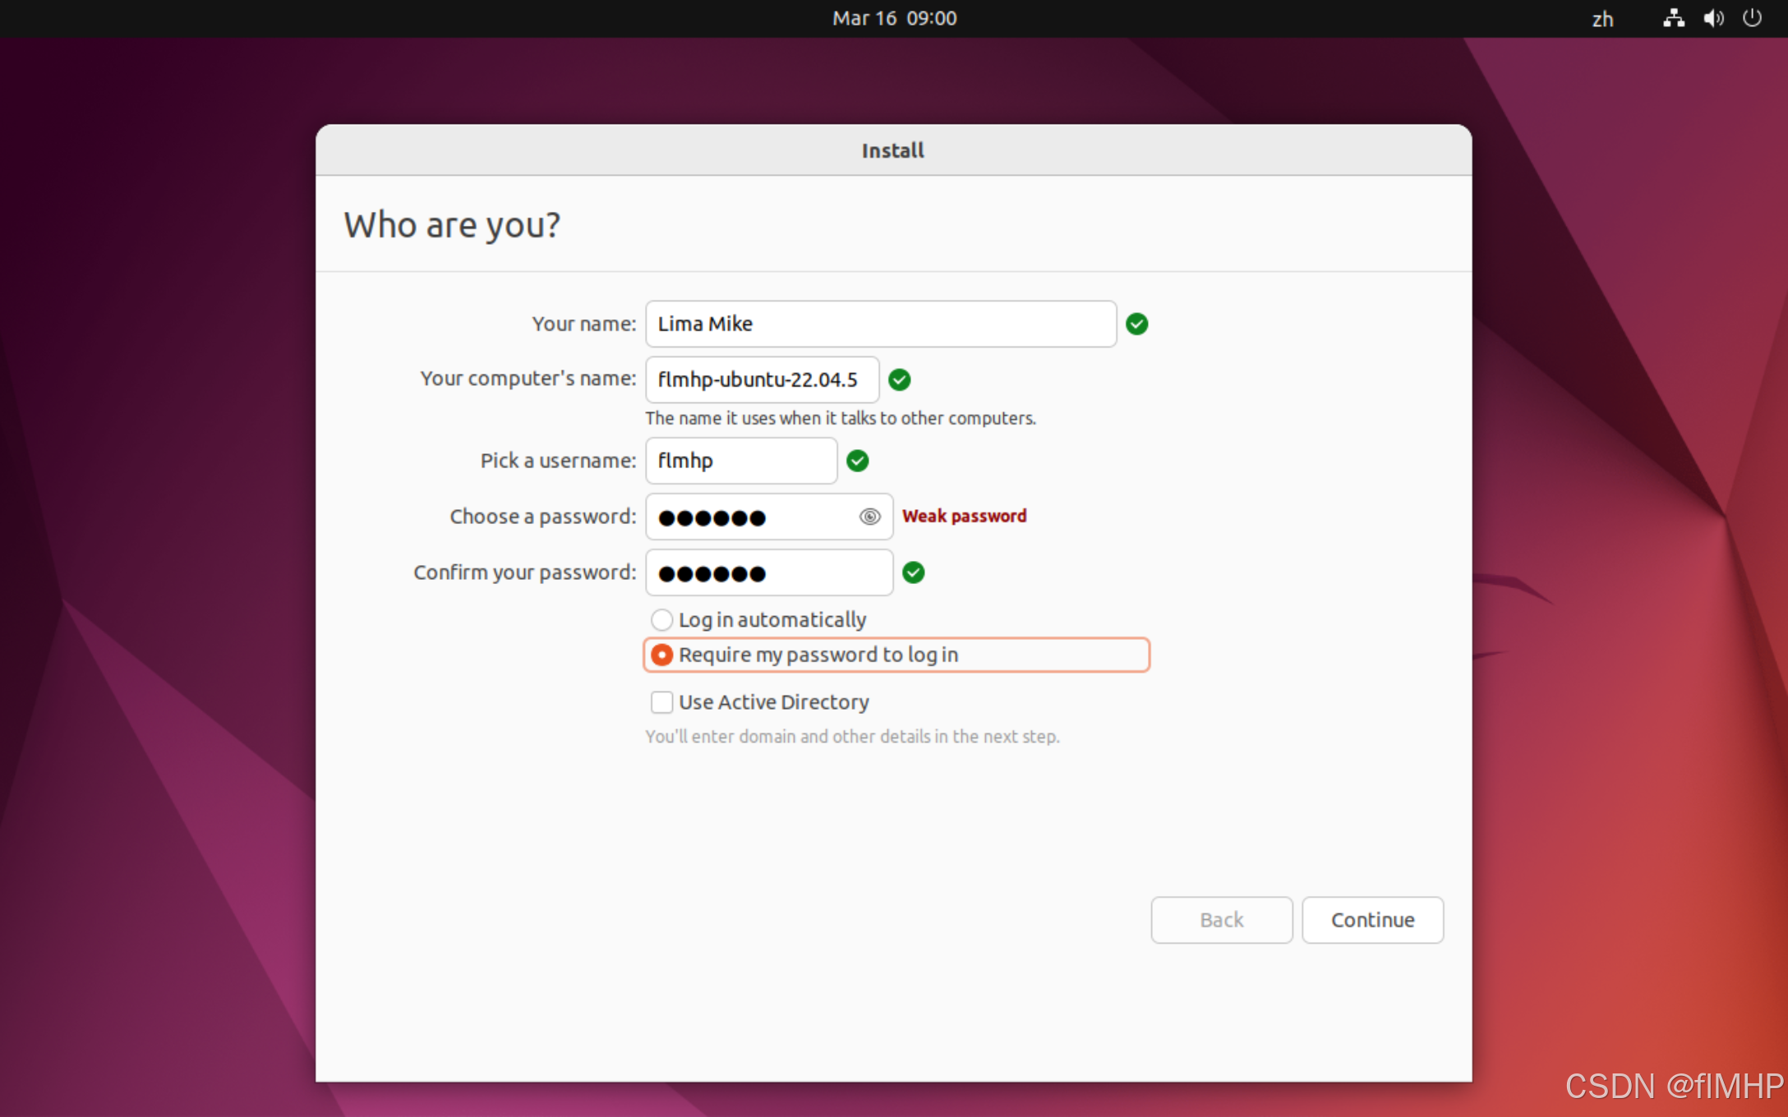The height and width of the screenshot is (1117, 1788).
Task: Click green checkmark beside confirm password field
Action: click(x=913, y=572)
